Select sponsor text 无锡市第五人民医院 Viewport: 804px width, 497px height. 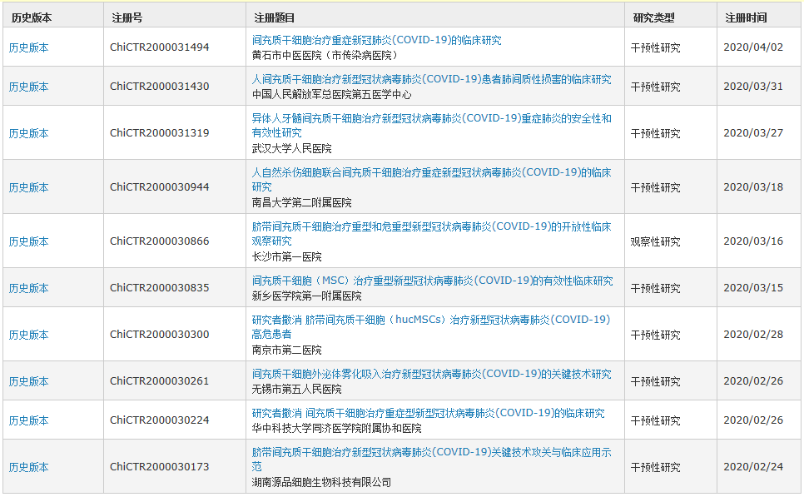[x=296, y=390]
